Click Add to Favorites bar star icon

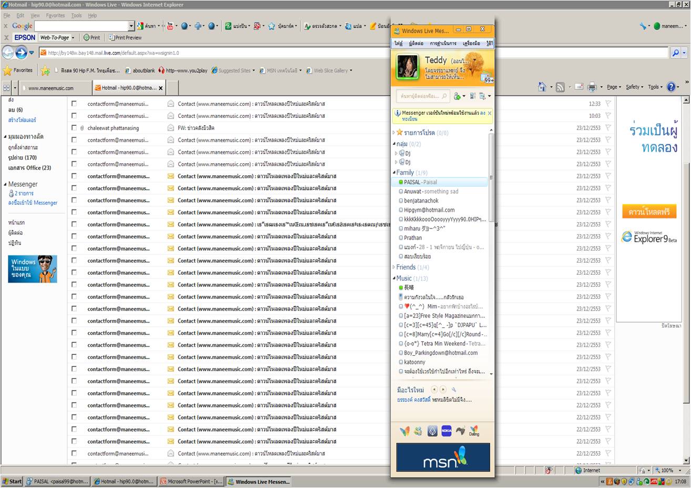coord(45,70)
